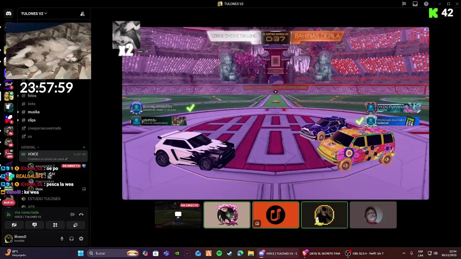Select the VOICE voice channel
The height and width of the screenshot is (259, 461).
click(x=53, y=156)
